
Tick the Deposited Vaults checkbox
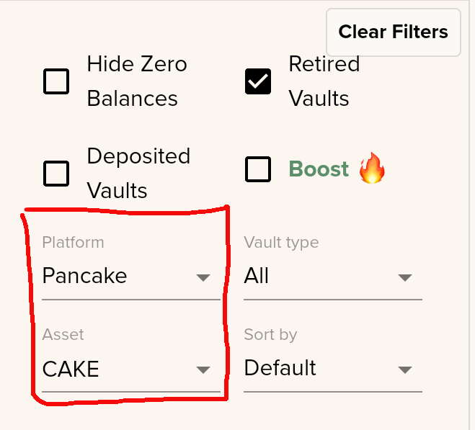click(56, 173)
